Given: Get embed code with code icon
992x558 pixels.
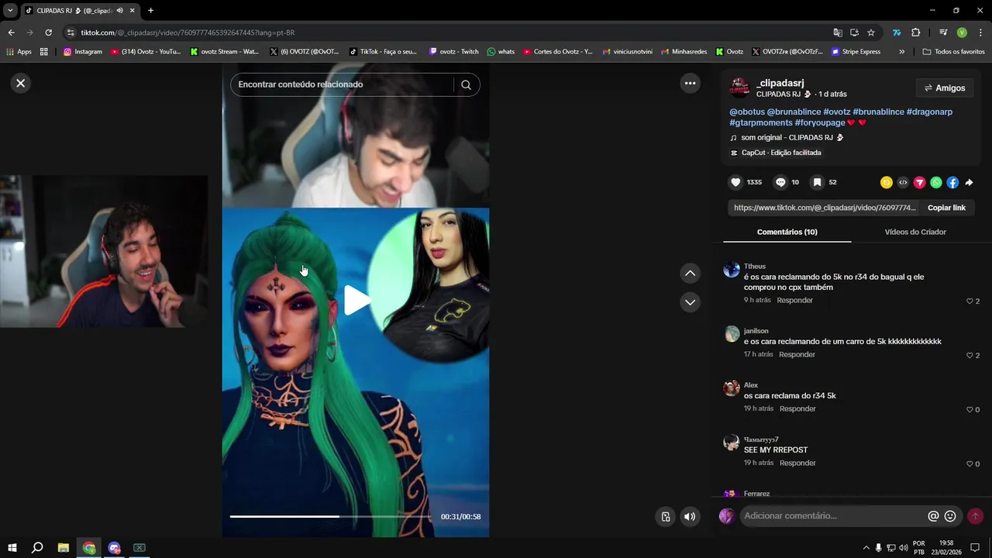Looking at the screenshot, I should coord(903,183).
